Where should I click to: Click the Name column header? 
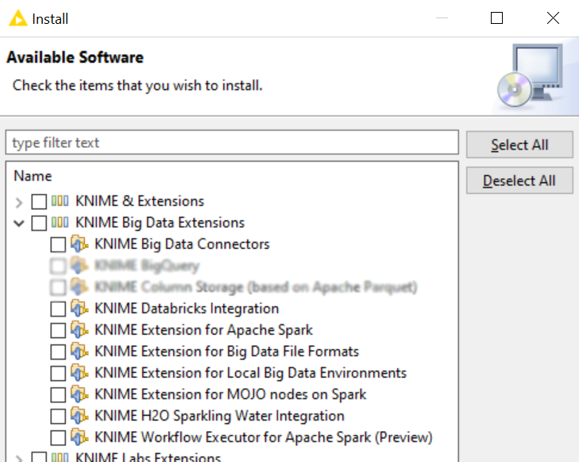tap(33, 176)
